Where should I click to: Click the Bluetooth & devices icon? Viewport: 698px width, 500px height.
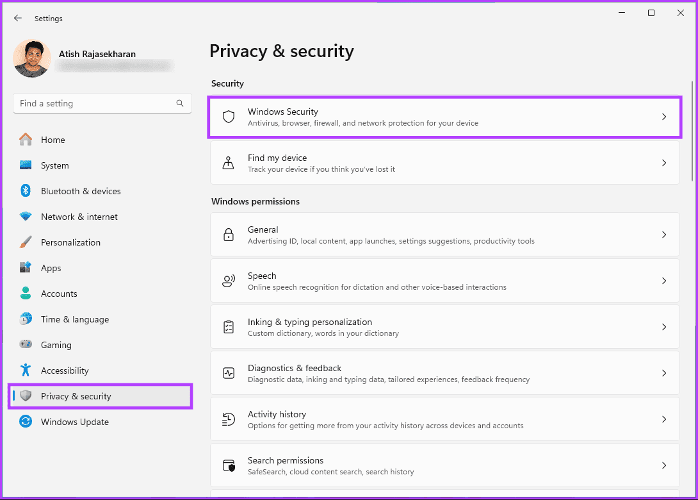pyautogui.click(x=26, y=191)
